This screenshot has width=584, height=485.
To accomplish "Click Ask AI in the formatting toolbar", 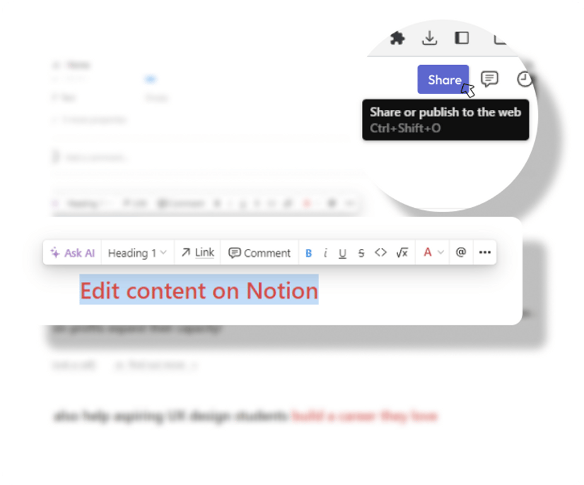I will (73, 253).
